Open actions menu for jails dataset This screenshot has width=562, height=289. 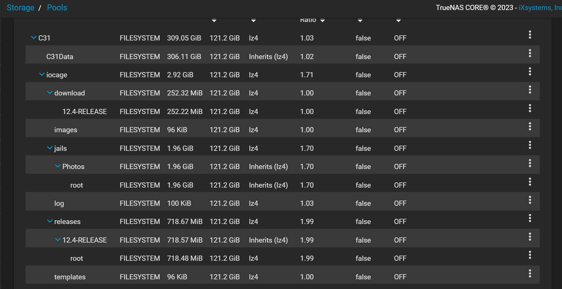point(530,145)
